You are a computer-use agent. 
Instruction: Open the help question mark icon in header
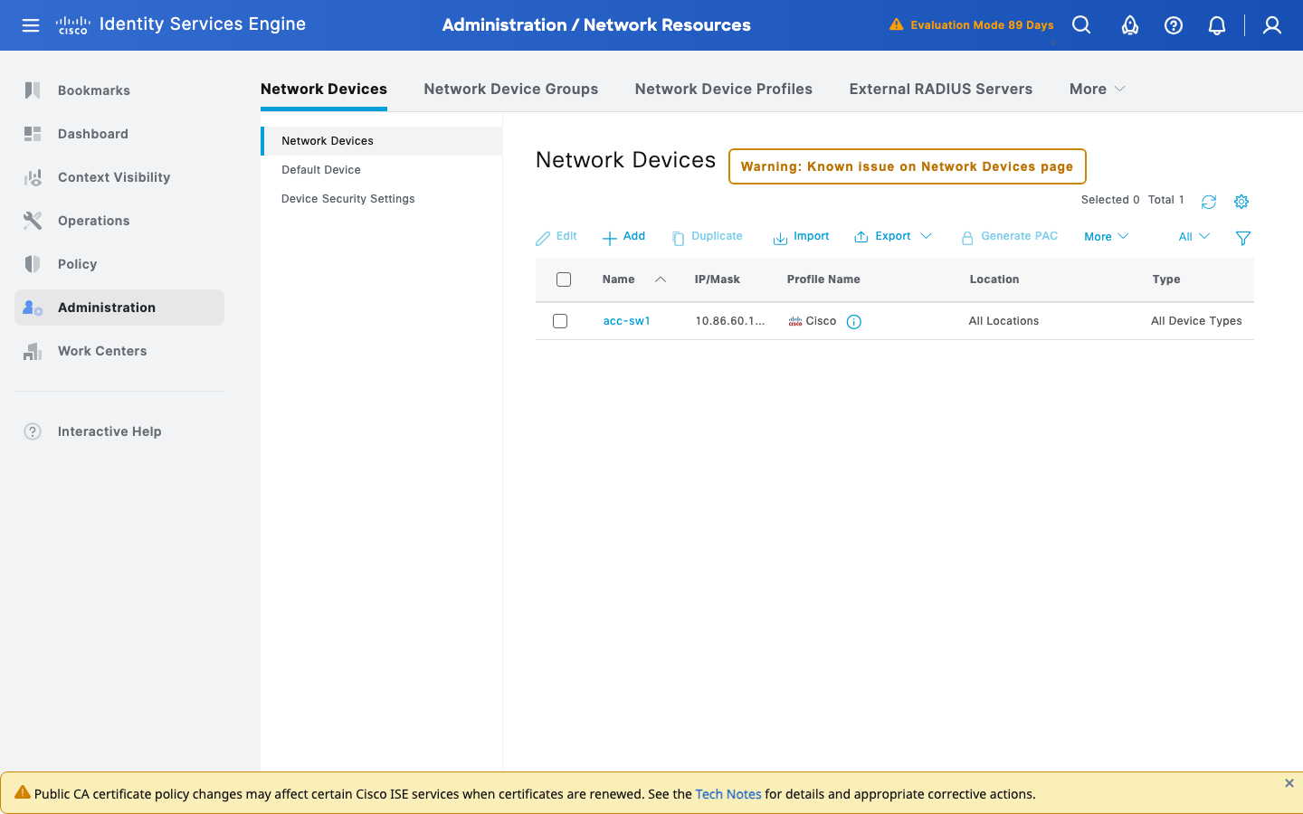coord(1174,25)
